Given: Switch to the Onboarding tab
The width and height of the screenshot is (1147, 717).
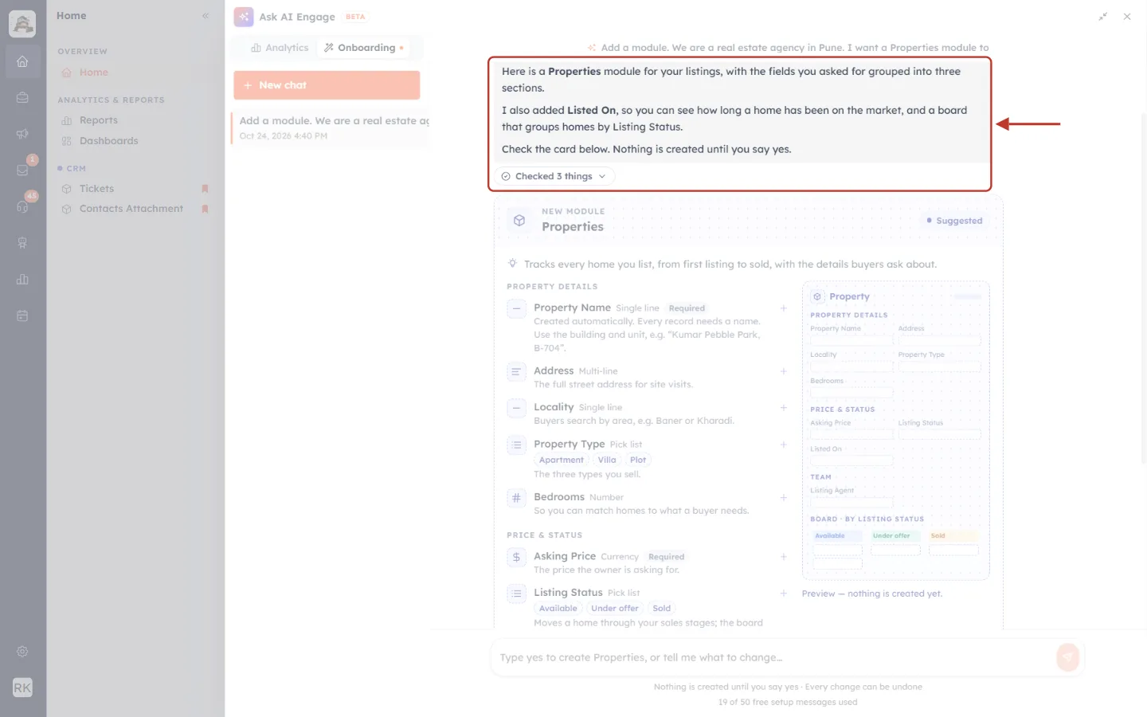Looking at the screenshot, I should (x=365, y=48).
